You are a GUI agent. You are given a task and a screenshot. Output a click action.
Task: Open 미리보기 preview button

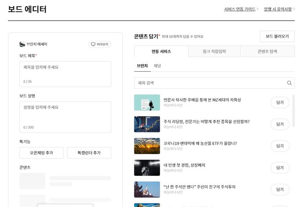[x=99, y=44]
